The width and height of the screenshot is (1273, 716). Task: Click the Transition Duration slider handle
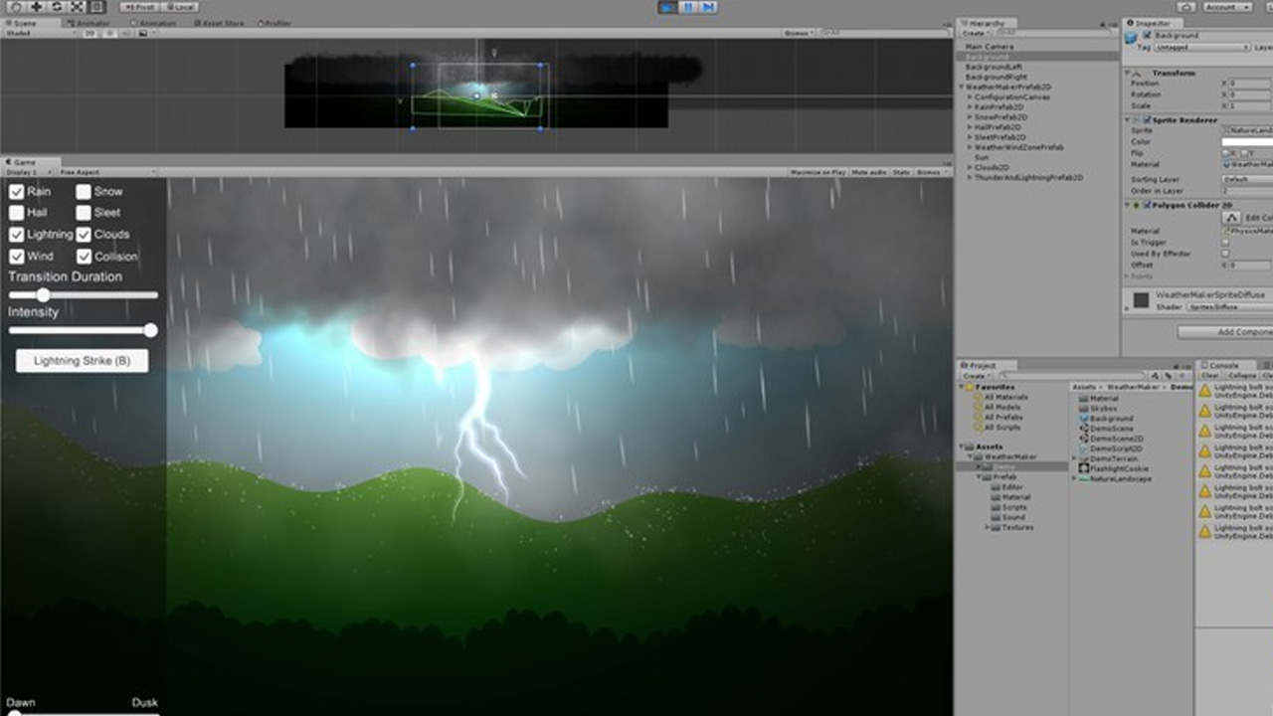coord(43,294)
